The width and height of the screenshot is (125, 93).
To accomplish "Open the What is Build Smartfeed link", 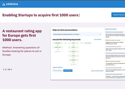I will pyautogui.click(x=97, y=71).
